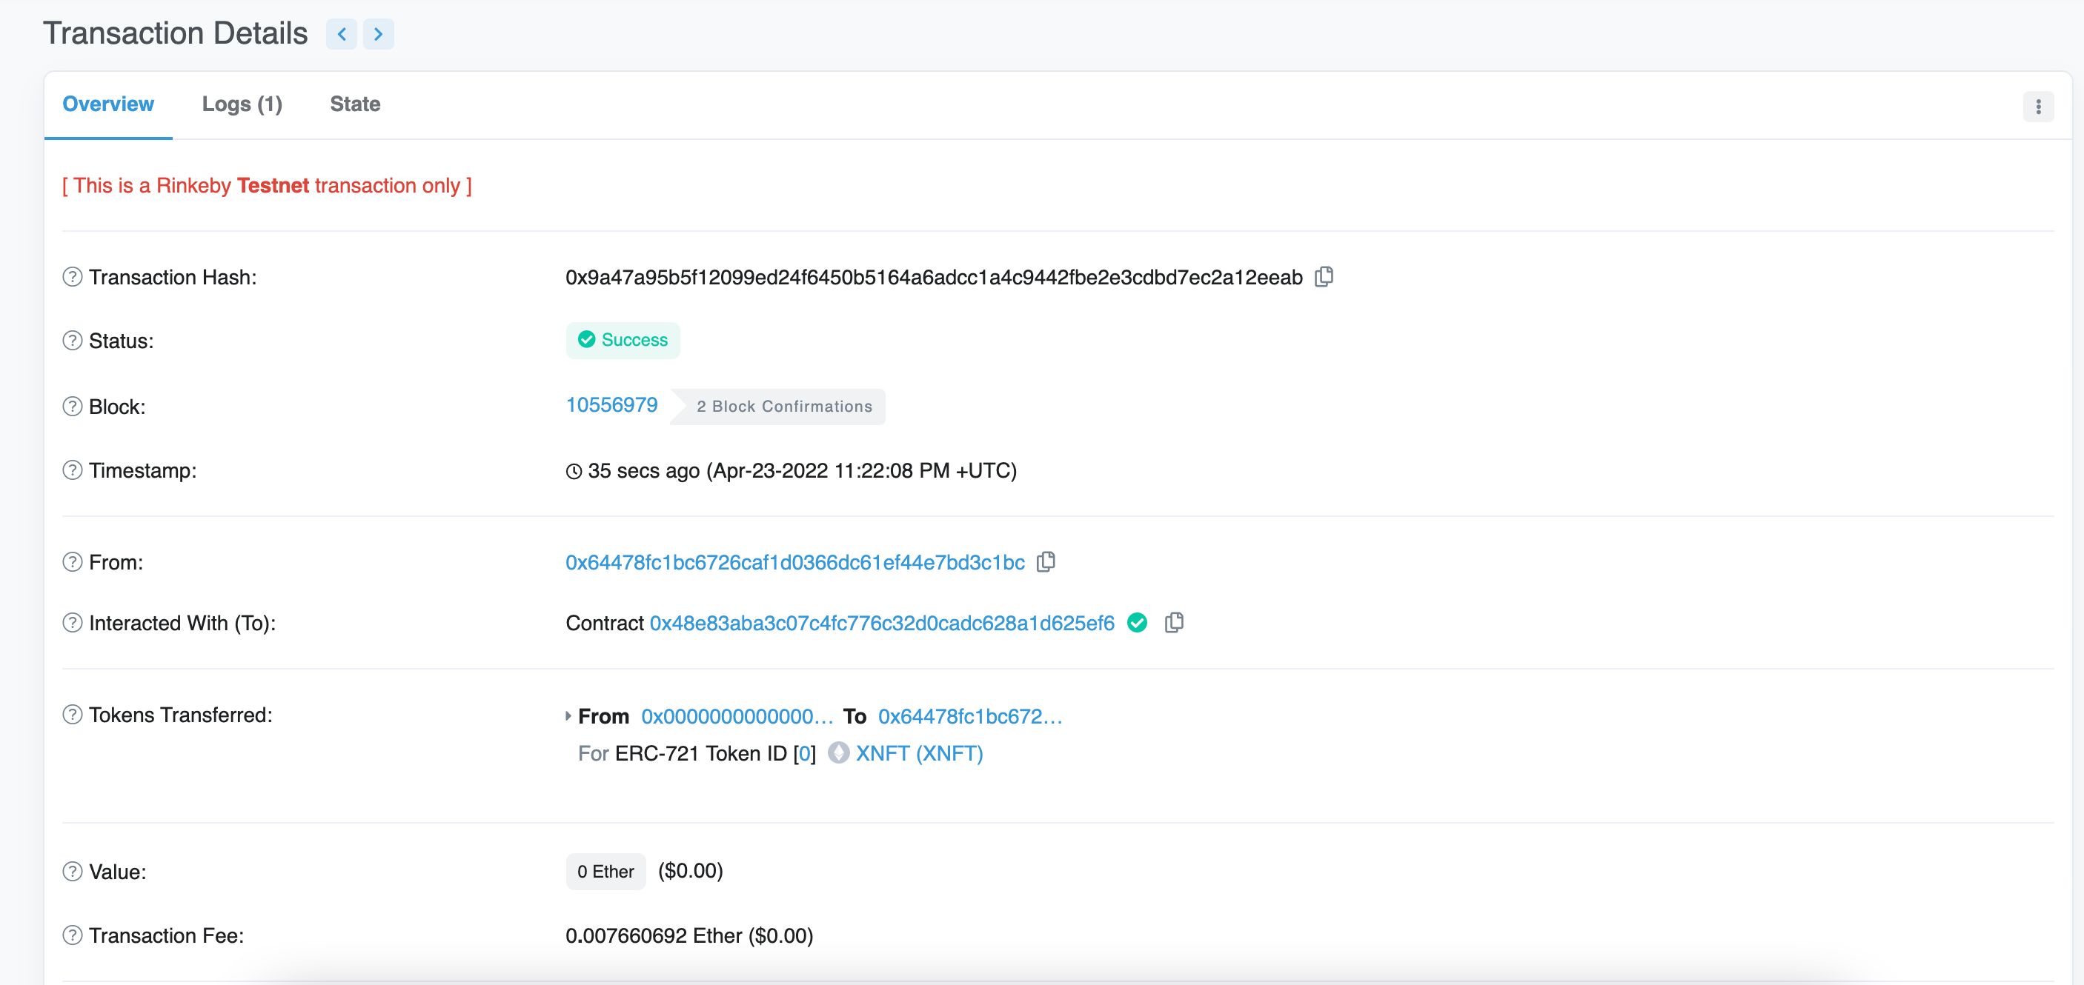Go to next transaction arrow

click(378, 34)
